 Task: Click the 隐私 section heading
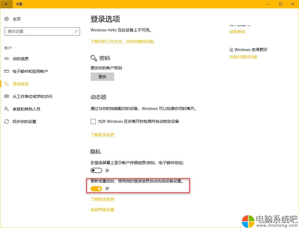[x=96, y=152]
